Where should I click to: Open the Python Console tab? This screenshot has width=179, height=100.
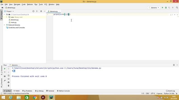pos(63,91)
